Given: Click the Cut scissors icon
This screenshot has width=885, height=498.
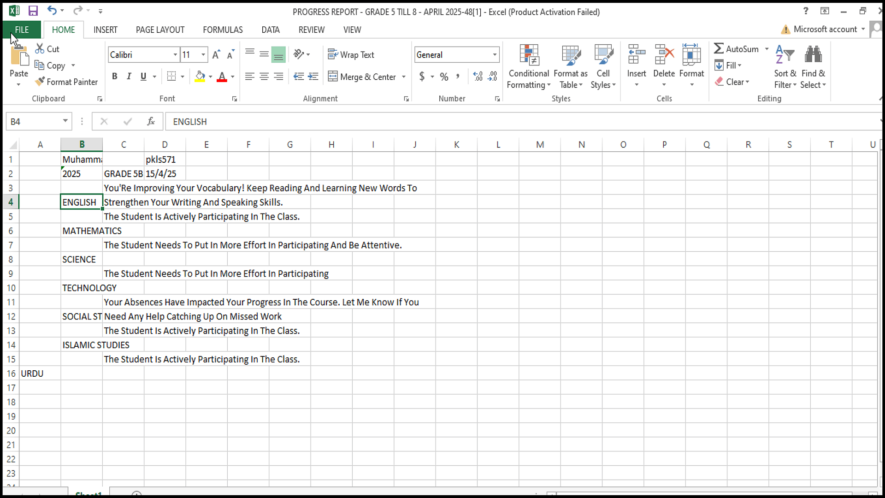Looking at the screenshot, I should point(40,49).
